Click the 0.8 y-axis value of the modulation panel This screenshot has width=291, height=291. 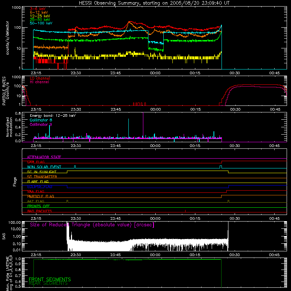18,113
